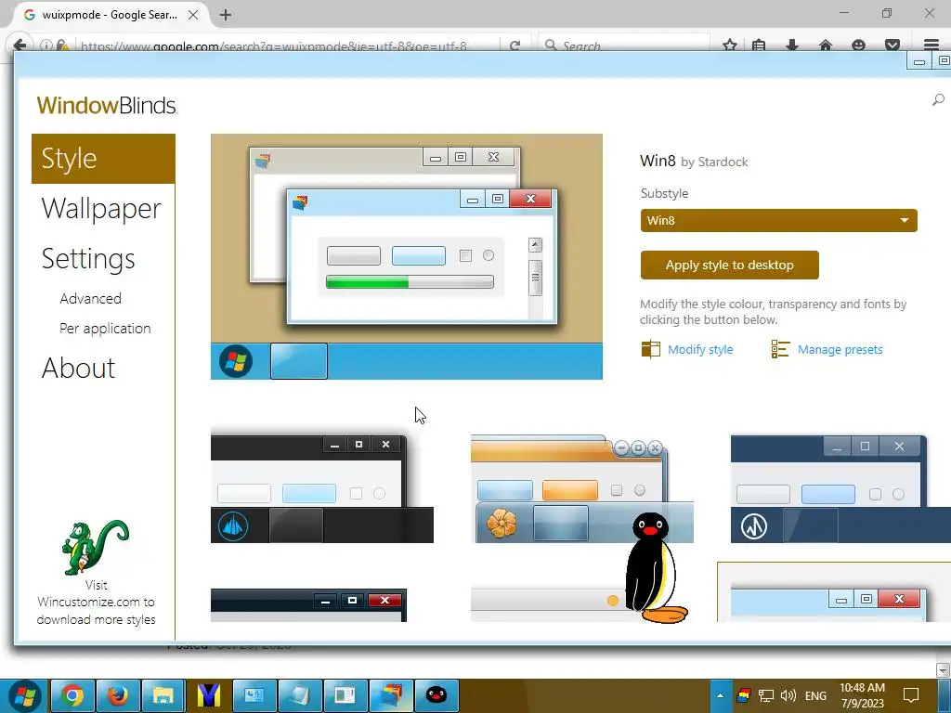The height and width of the screenshot is (713, 951).
Task: Open a new Firefox tab
Action: [226, 15]
